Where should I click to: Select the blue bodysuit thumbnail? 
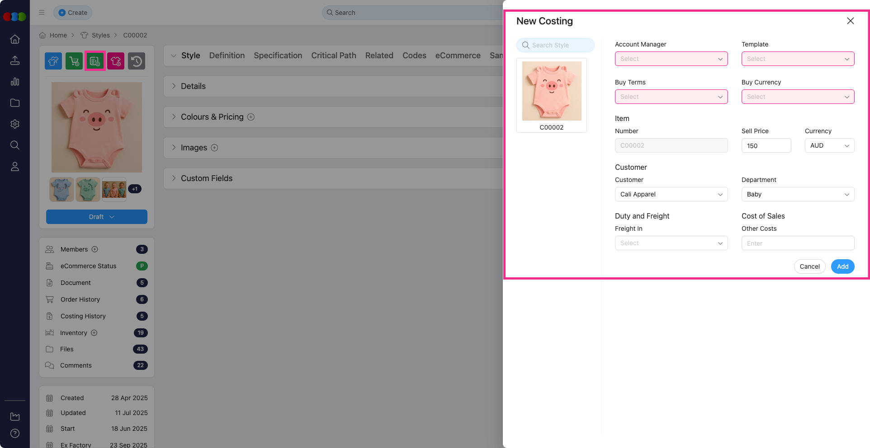61,189
